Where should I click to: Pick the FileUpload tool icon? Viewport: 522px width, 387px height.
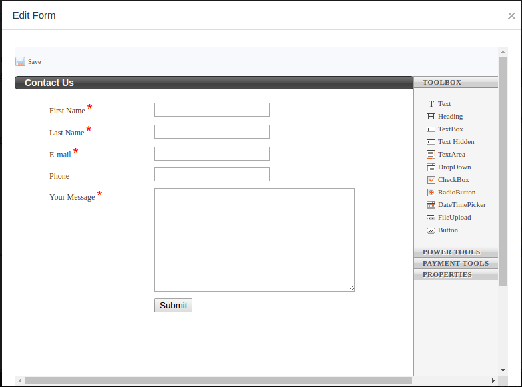pyautogui.click(x=431, y=218)
